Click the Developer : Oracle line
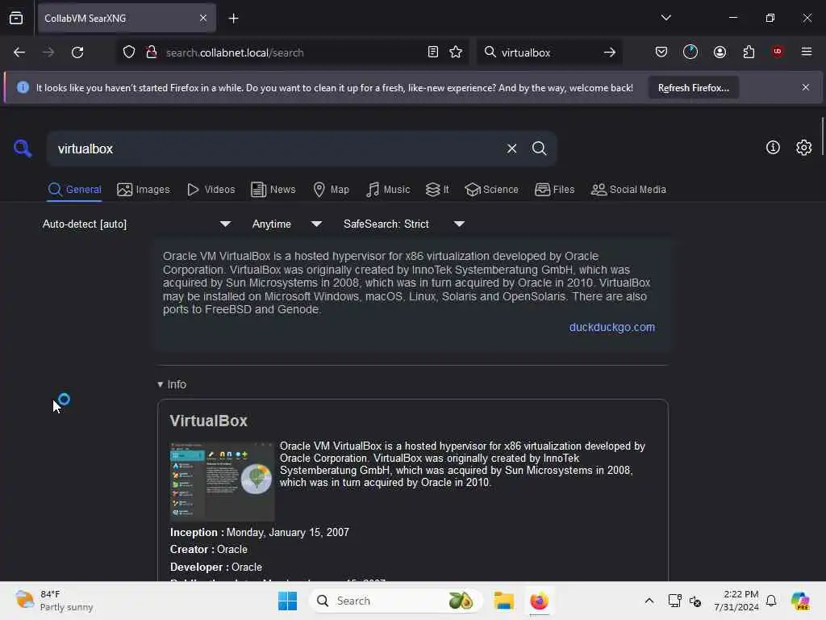The width and height of the screenshot is (826, 620). (216, 568)
